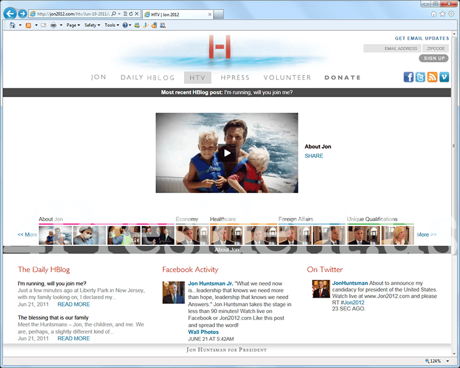Viewport: 460px width, 368px height.
Task: Click the DONATE navigation link
Action: 342,77
